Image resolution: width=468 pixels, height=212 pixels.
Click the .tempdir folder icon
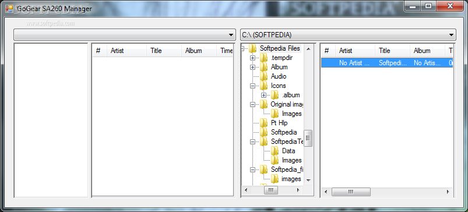pos(264,58)
